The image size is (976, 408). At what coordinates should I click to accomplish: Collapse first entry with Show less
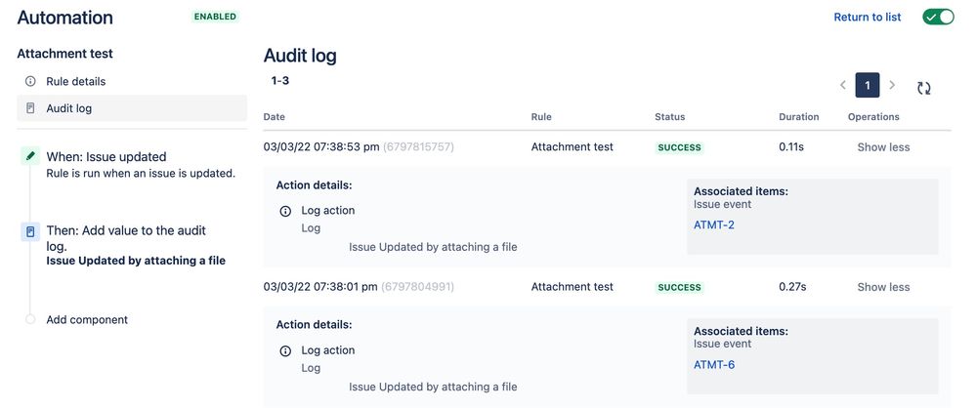(883, 147)
